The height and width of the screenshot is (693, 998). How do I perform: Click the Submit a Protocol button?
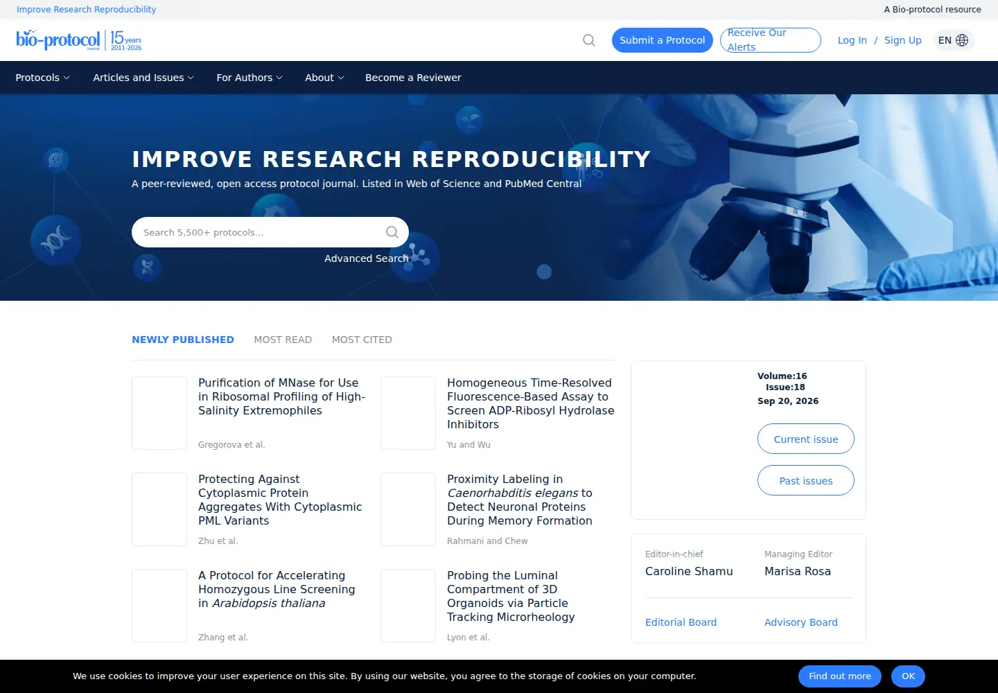pyautogui.click(x=663, y=40)
